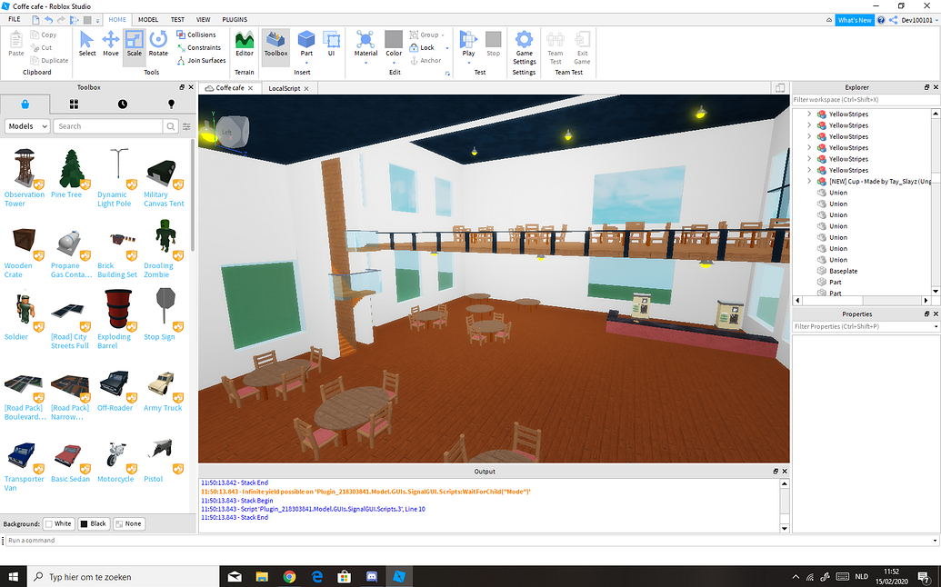Click the undo arrow in title toolbar
This screenshot has width=941, height=587.
point(48,20)
